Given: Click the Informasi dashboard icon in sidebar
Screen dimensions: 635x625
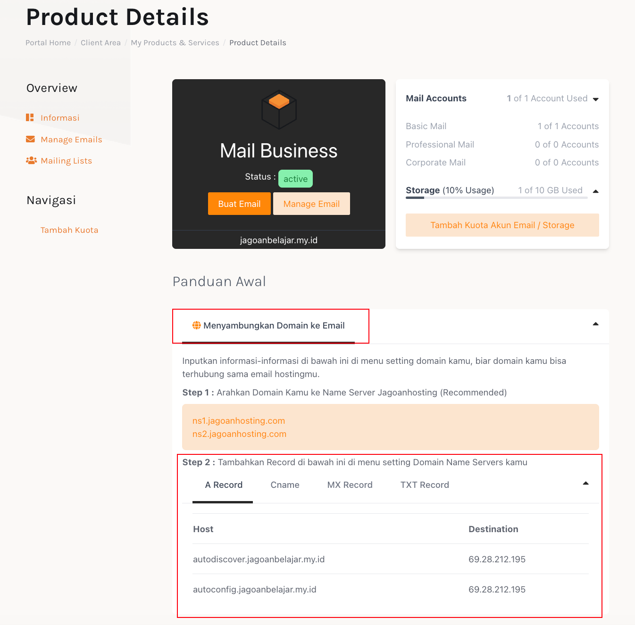Looking at the screenshot, I should 30,117.
